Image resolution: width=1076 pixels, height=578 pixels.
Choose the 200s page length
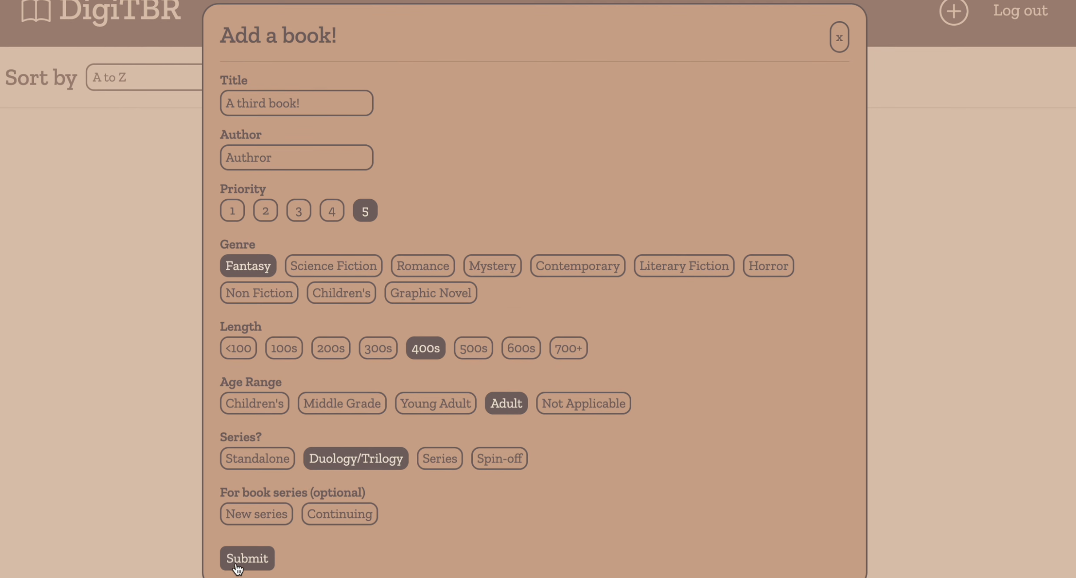(331, 348)
